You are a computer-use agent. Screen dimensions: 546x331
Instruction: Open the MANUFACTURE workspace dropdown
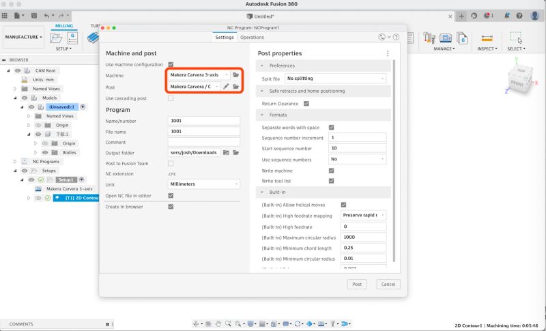click(x=24, y=37)
